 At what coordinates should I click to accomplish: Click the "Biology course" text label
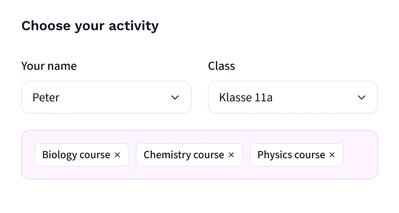point(76,155)
